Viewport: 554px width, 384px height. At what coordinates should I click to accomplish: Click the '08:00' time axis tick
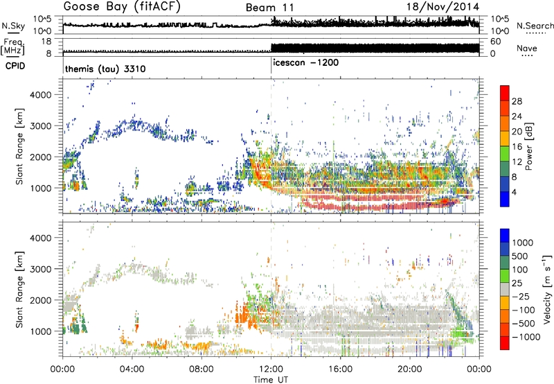pos(202,369)
